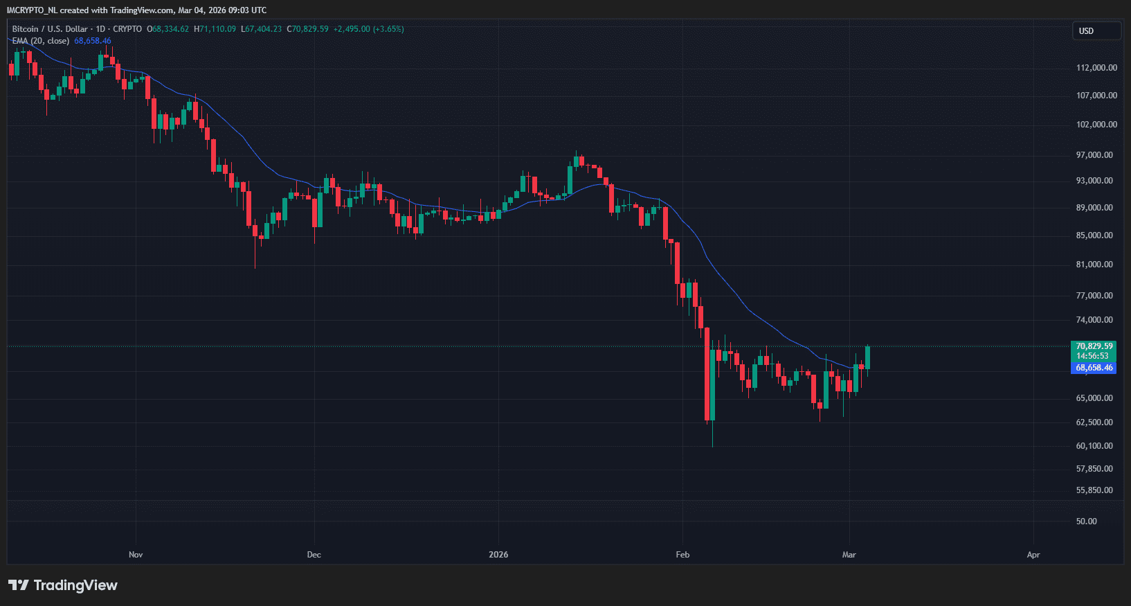Click the TradingView wordmark text
Viewport: 1131px width, 606px height.
click(x=75, y=585)
